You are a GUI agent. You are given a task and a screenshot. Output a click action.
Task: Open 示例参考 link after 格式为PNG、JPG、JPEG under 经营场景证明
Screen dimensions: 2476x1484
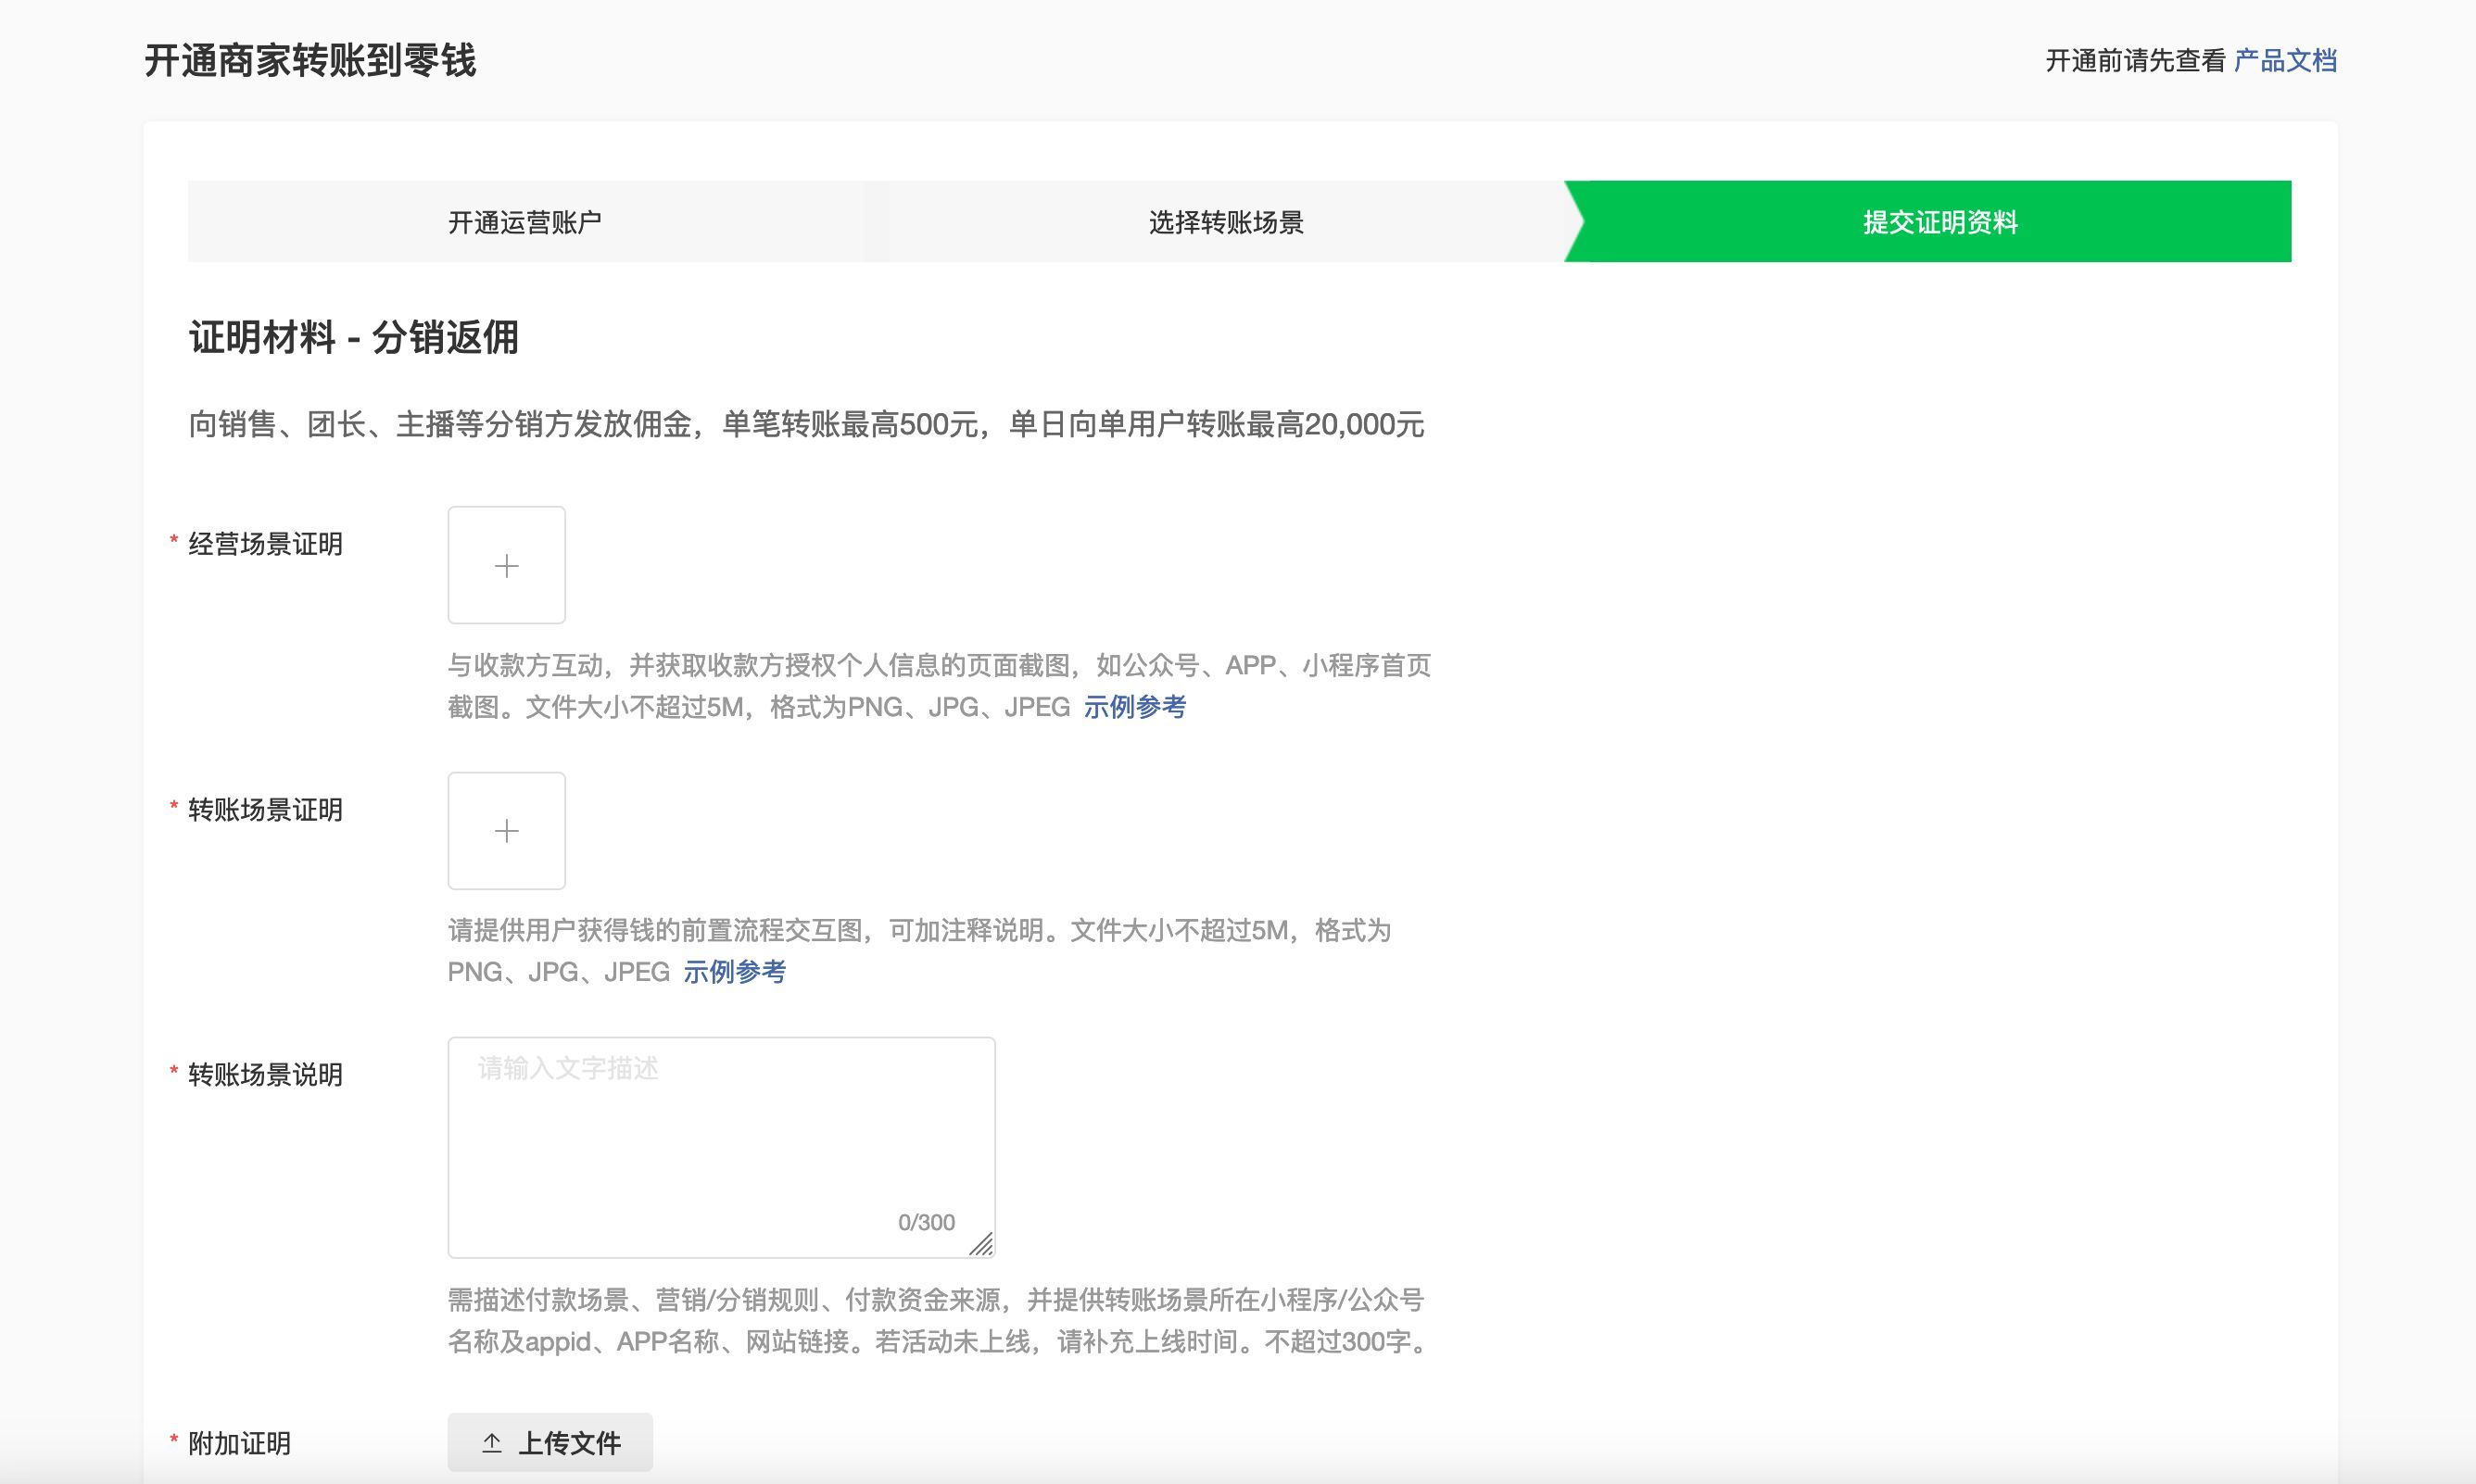point(1134,707)
